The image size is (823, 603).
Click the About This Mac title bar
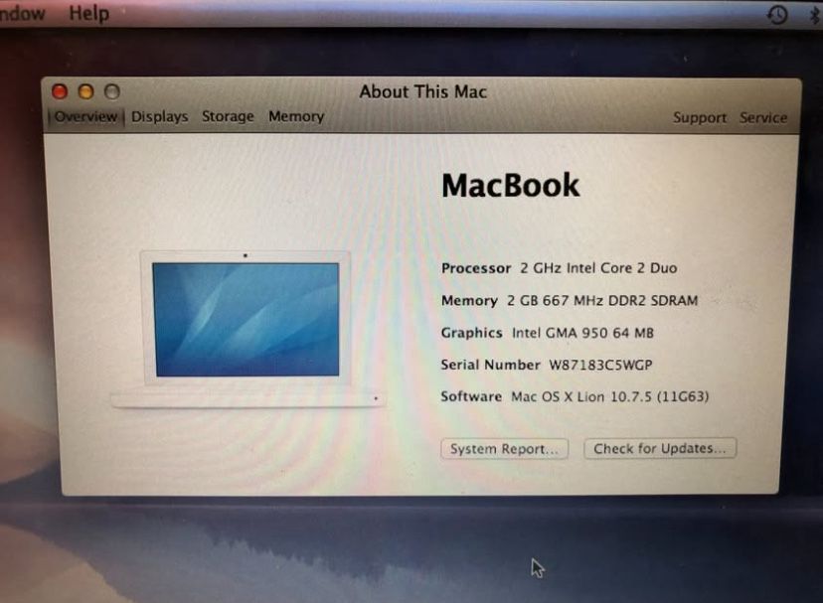coord(422,91)
